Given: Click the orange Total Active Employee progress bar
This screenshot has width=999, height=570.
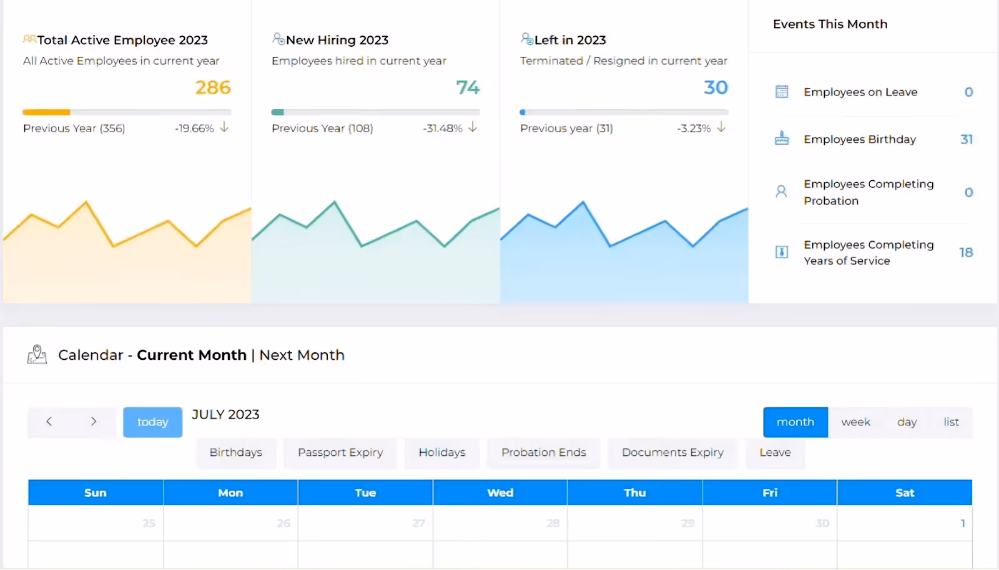Looking at the screenshot, I should [46, 112].
